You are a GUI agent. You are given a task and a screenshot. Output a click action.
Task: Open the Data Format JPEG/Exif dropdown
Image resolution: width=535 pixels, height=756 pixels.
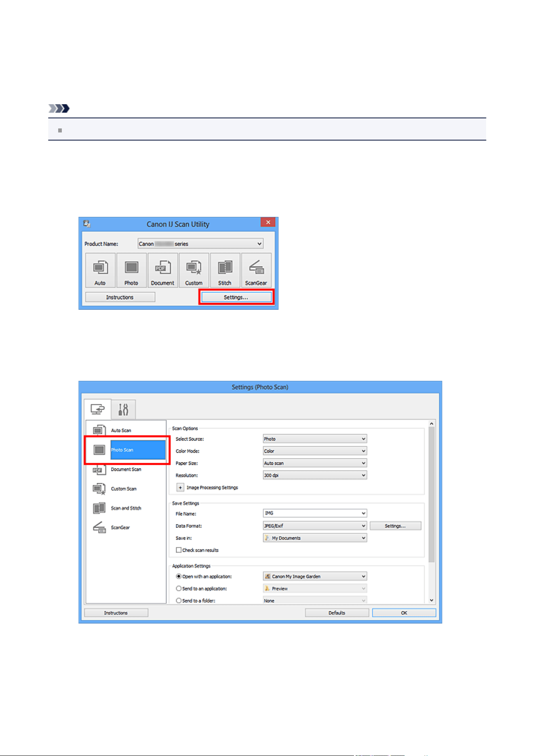click(x=315, y=526)
